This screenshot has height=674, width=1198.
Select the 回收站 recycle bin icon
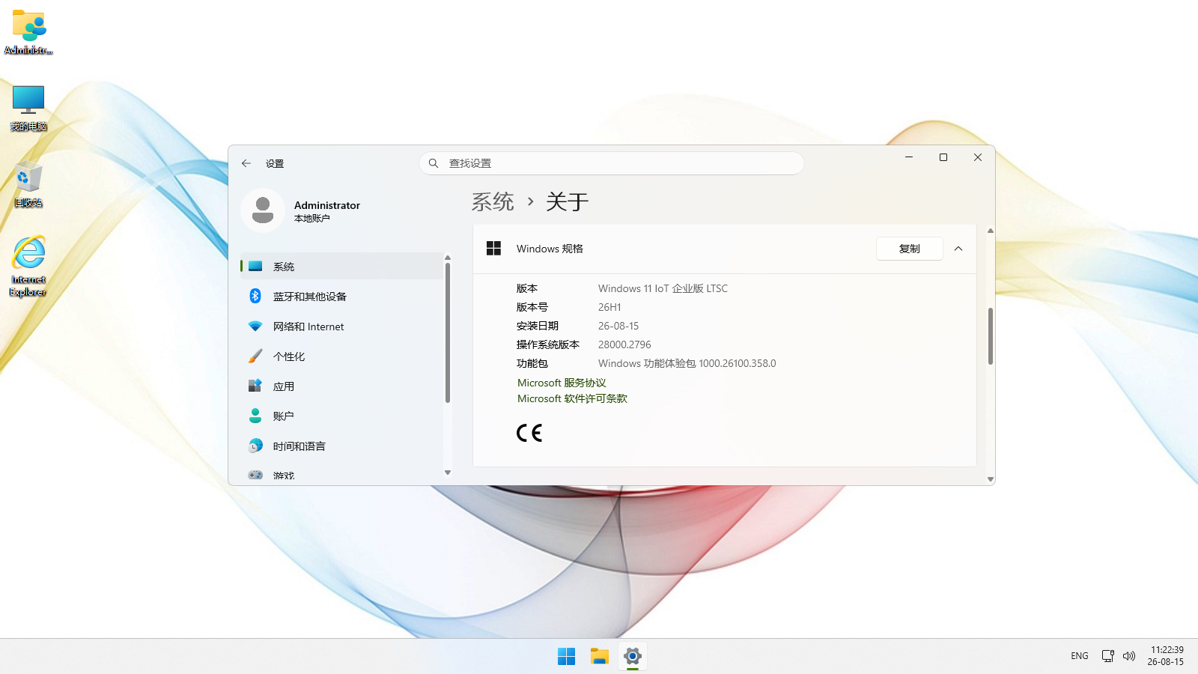(28, 183)
